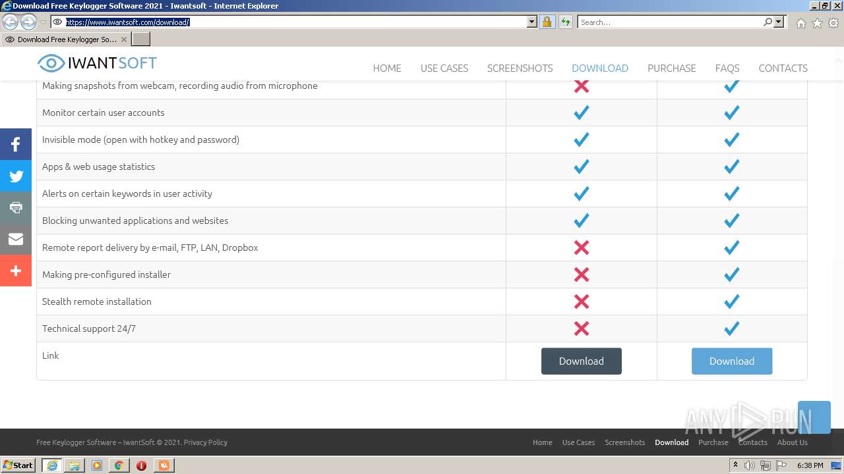
Task: Open recent pages dropdown next to Forward
Action: pyautogui.click(x=43, y=22)
